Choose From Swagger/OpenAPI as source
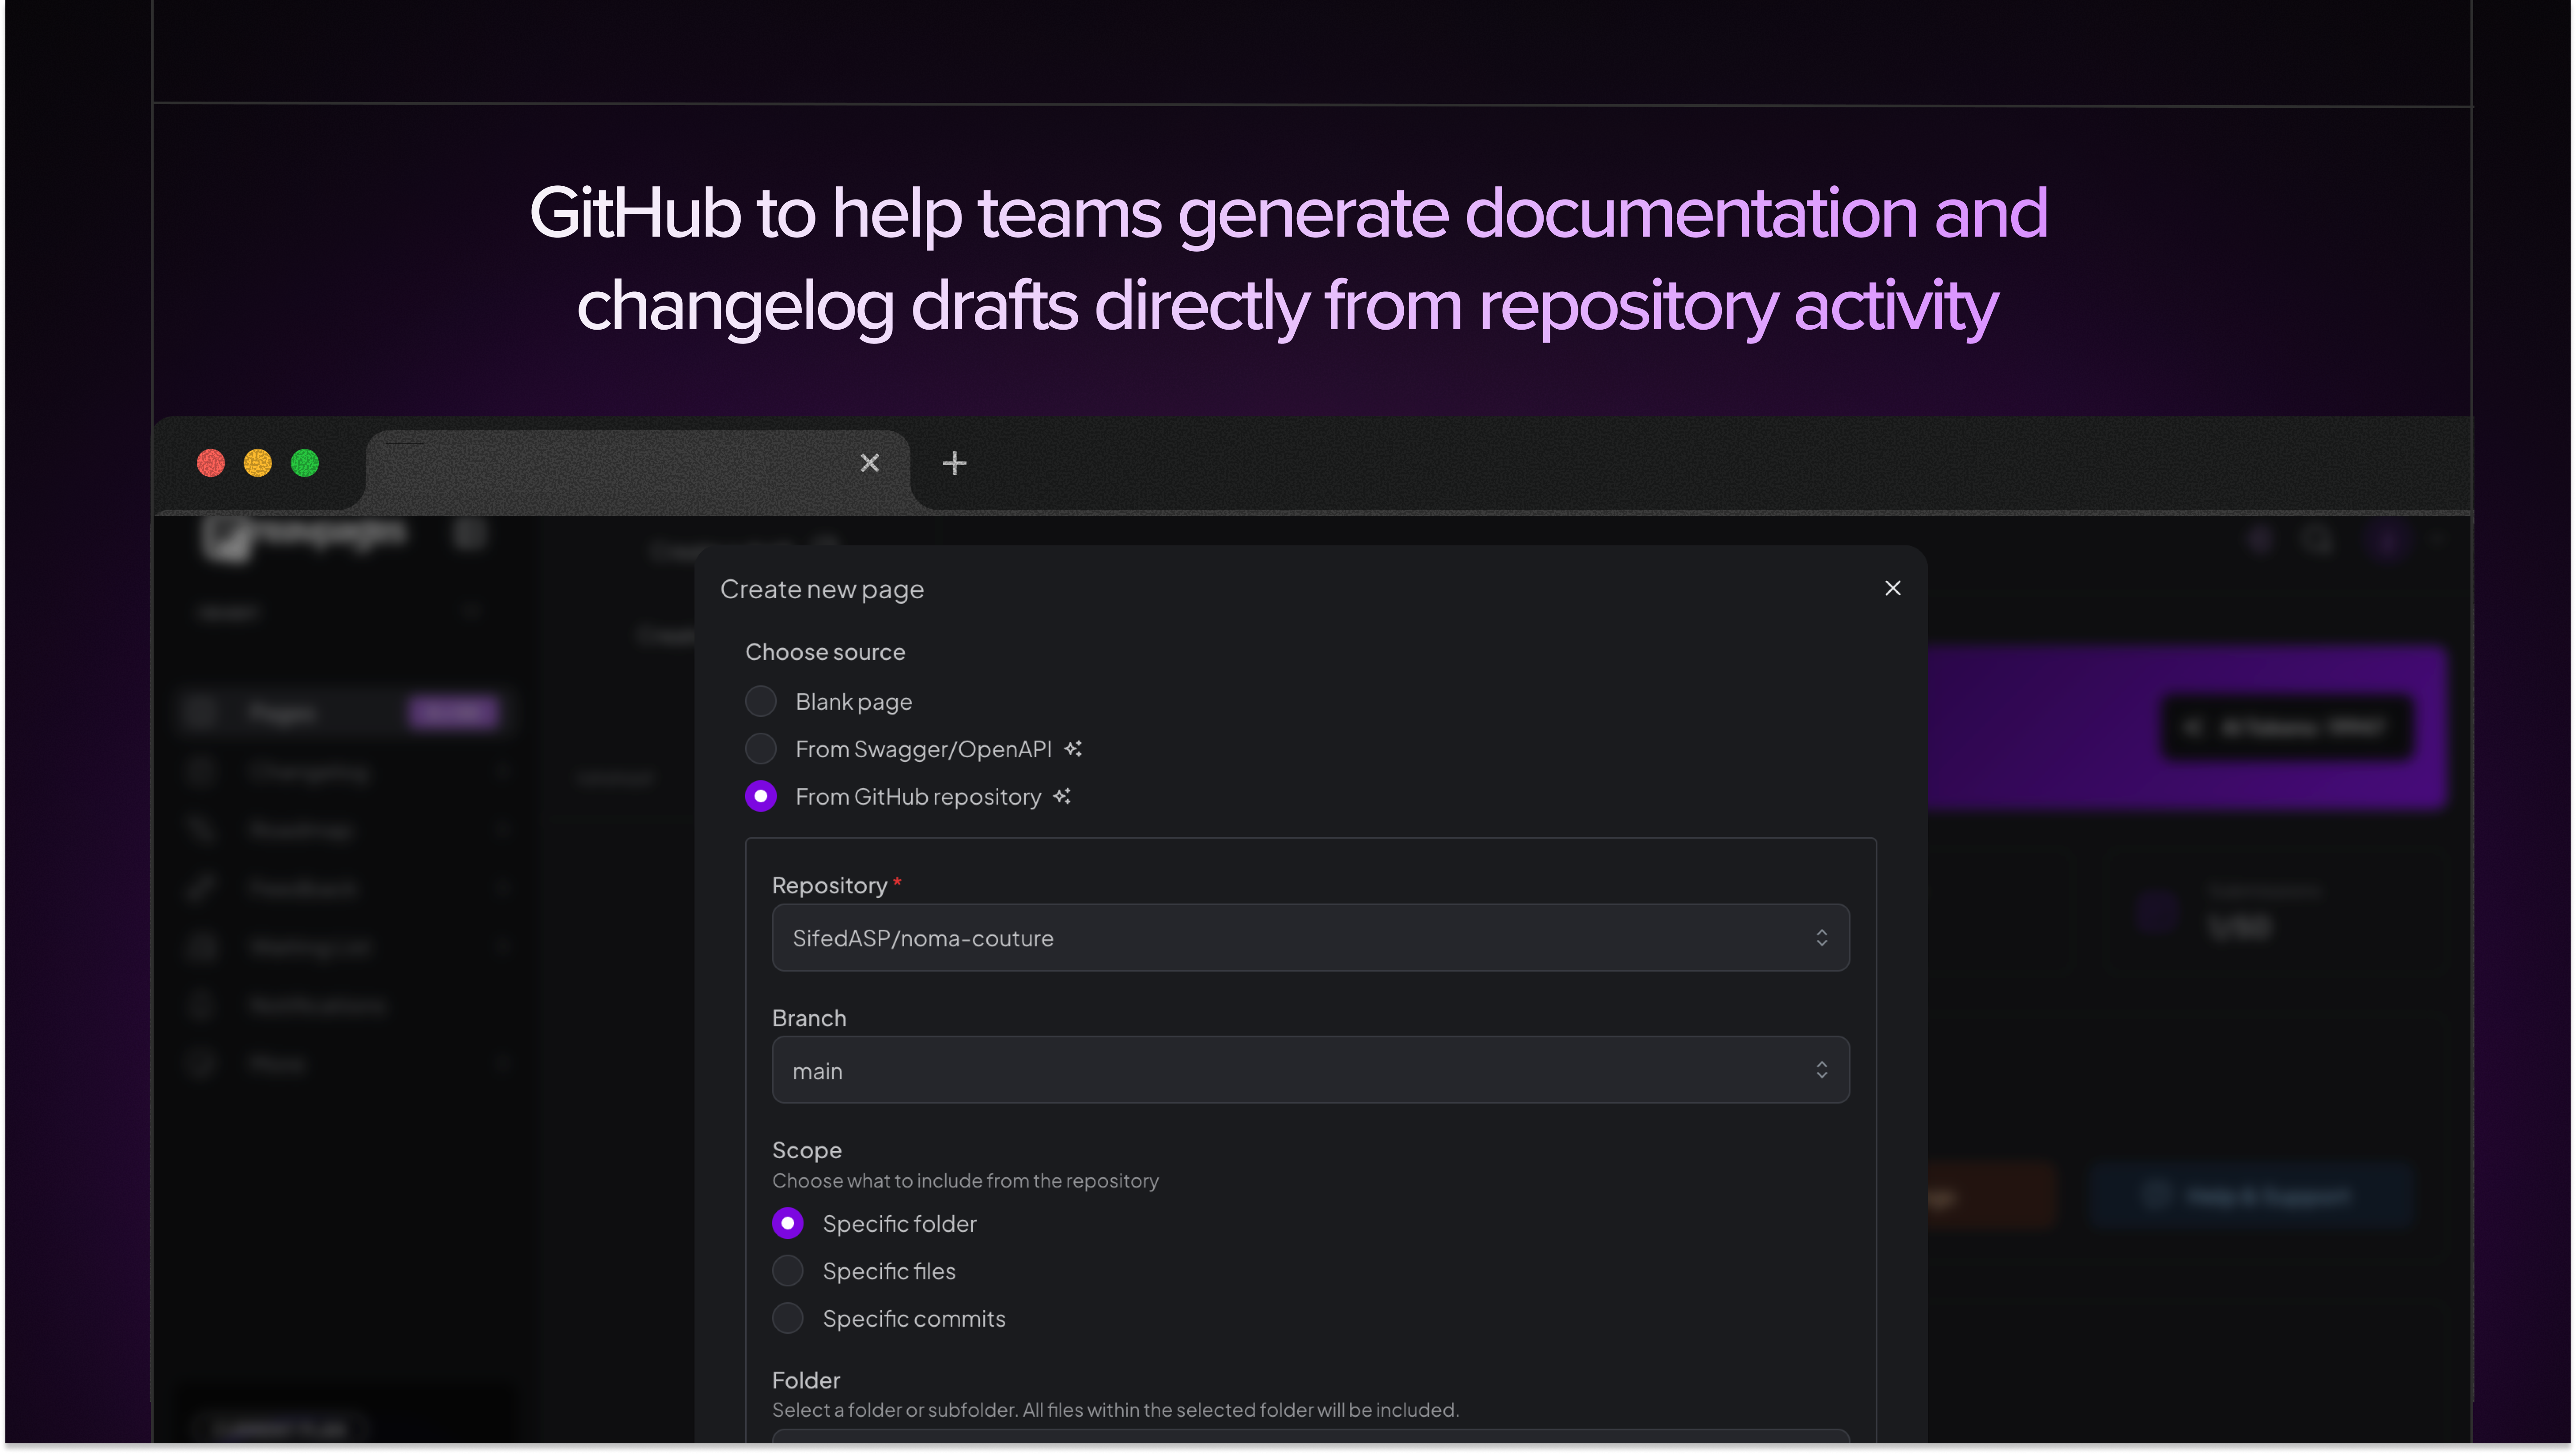2576x1454 pixels. (x=761, y=748)
